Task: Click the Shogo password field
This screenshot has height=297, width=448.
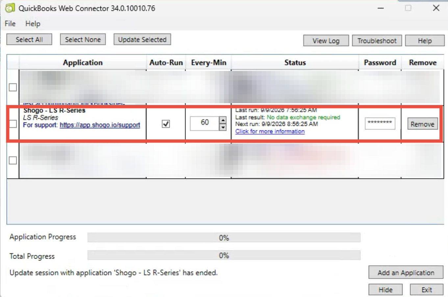Action: [380, 123]
